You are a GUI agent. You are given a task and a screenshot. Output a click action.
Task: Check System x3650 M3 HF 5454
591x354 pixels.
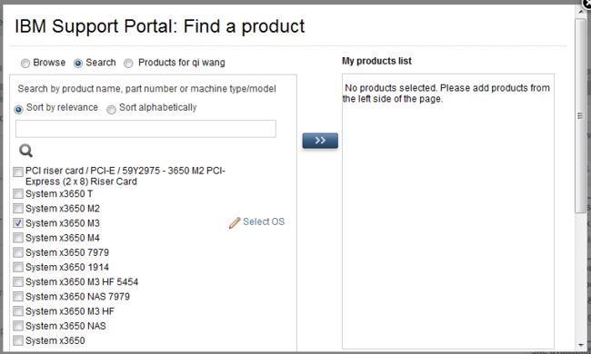[x=17, y=281]
